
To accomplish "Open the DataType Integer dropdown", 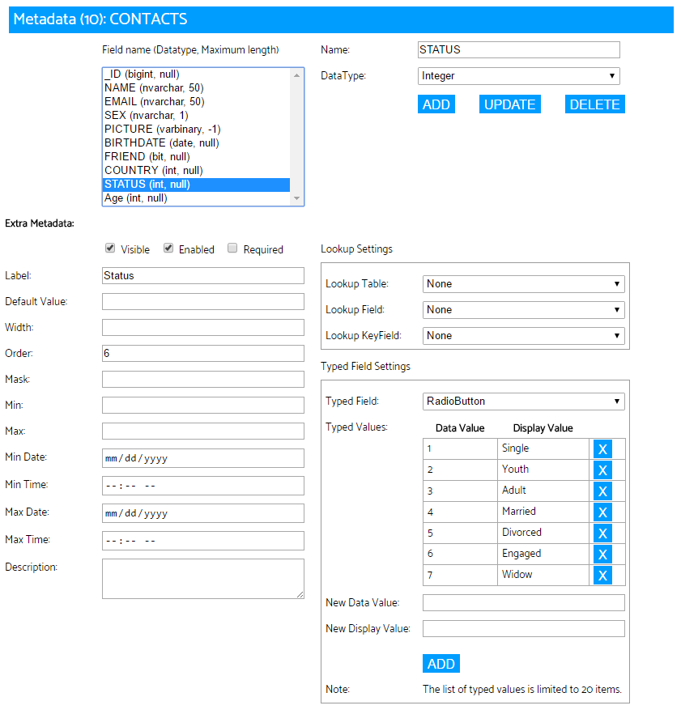I will click(519, 75).
